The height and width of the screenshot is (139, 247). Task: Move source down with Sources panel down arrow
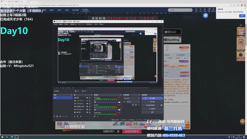pyautogui.click(x=87, y=116)
